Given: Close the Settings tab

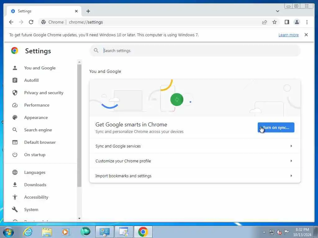Looking at the screenshot, I should (x=76, y=11).
